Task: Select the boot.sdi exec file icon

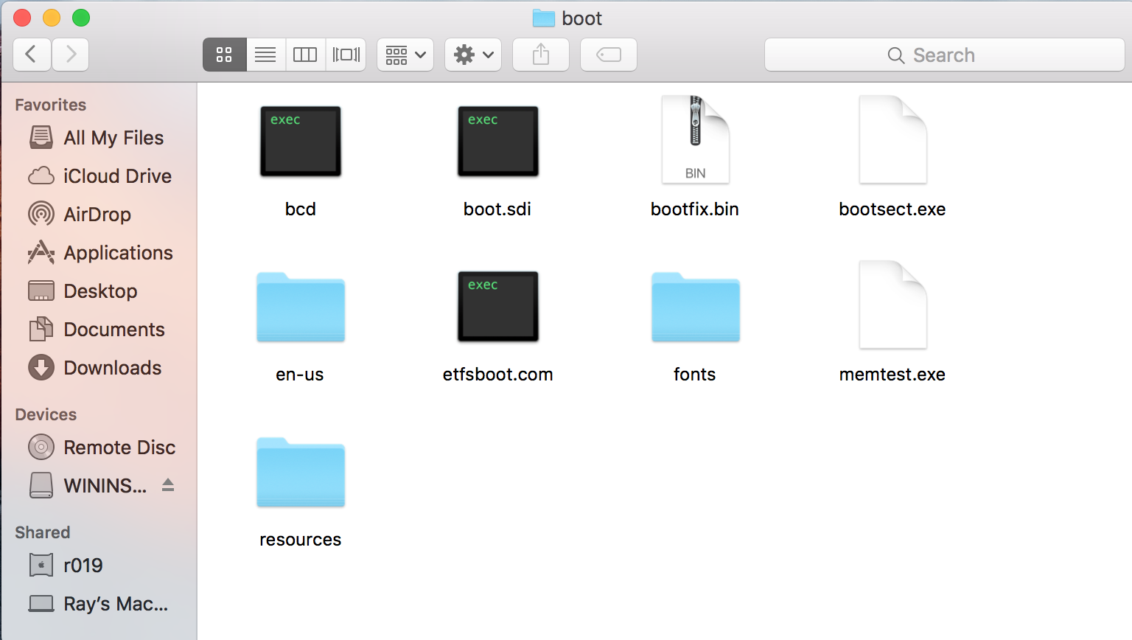Action: coord(498,142)
